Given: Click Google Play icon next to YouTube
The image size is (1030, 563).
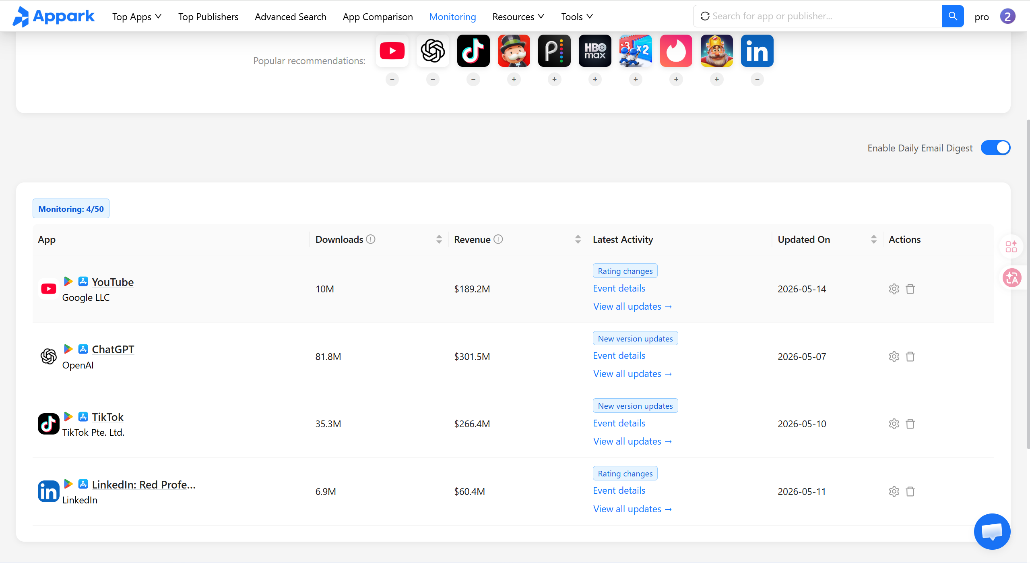Looking at the screenshot, I should 68,281.
